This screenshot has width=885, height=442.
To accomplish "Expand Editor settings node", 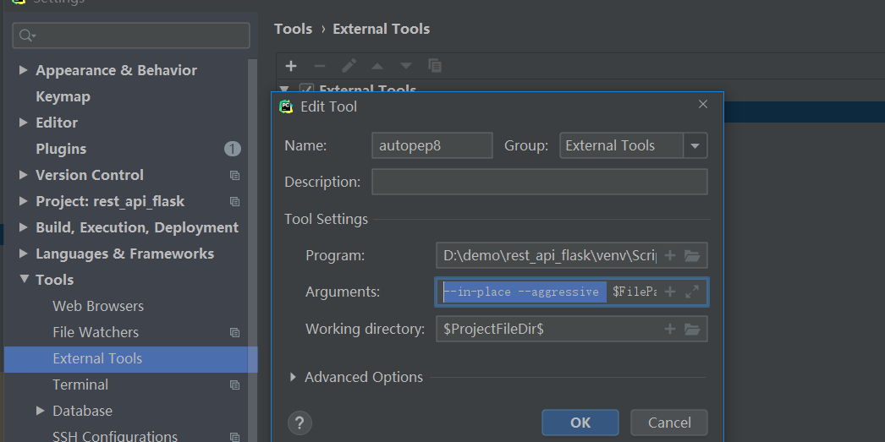I will (x=23, y=123).
